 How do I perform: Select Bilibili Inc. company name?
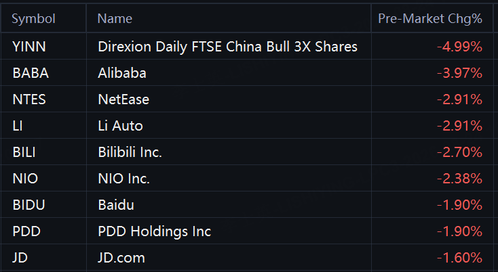click(130, 152)
